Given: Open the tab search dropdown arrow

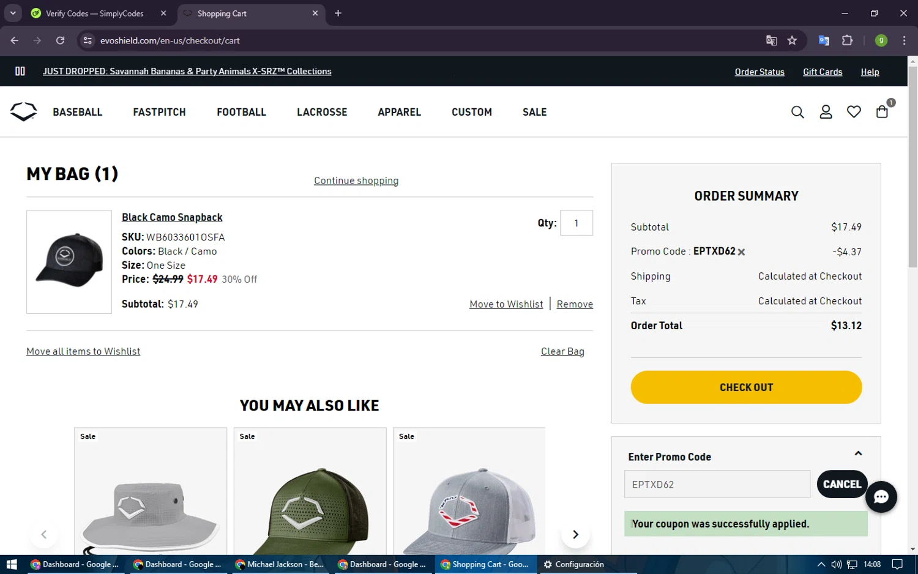Looking at the screenshot, I should [x=13, y=13].
